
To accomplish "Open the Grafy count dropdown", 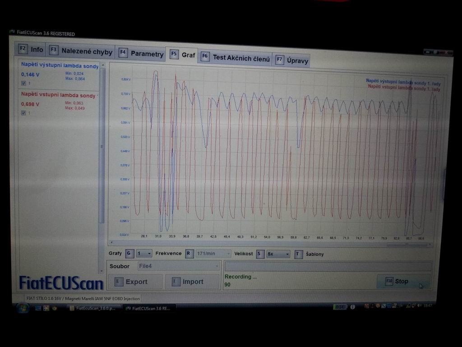I will (x=144, y=253).
